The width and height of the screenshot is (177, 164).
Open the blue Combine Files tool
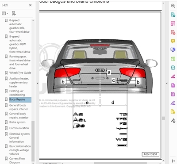click(173, 50)
